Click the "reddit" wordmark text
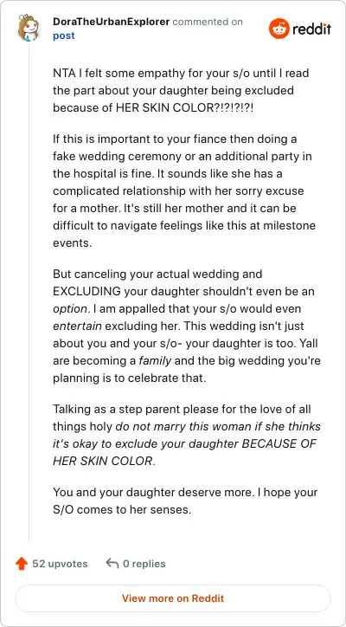Viewport: 346px width, 627px height. click(x=312, y=29)
